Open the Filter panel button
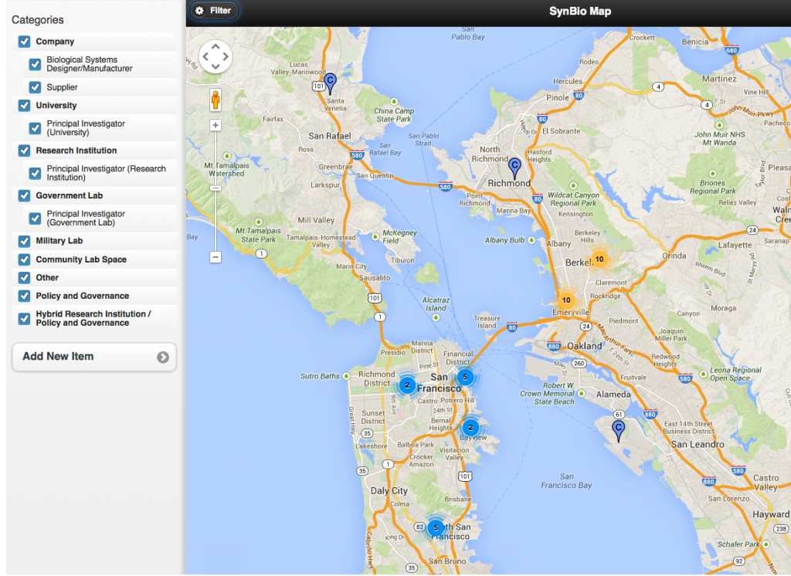 214,11
